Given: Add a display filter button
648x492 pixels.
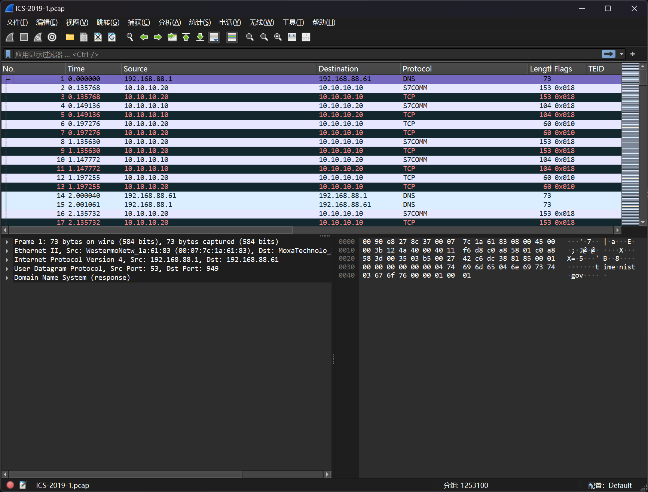Looking at the screenshot, I should [633, 54].
